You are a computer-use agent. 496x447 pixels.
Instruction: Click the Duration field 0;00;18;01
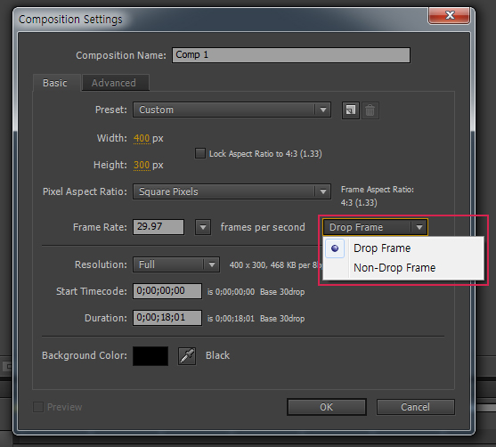[x=167, y=318]
